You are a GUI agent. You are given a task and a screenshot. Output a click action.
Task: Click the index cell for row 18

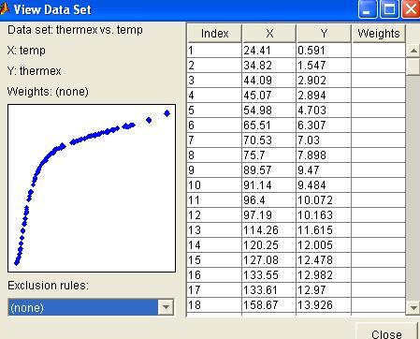214,305
